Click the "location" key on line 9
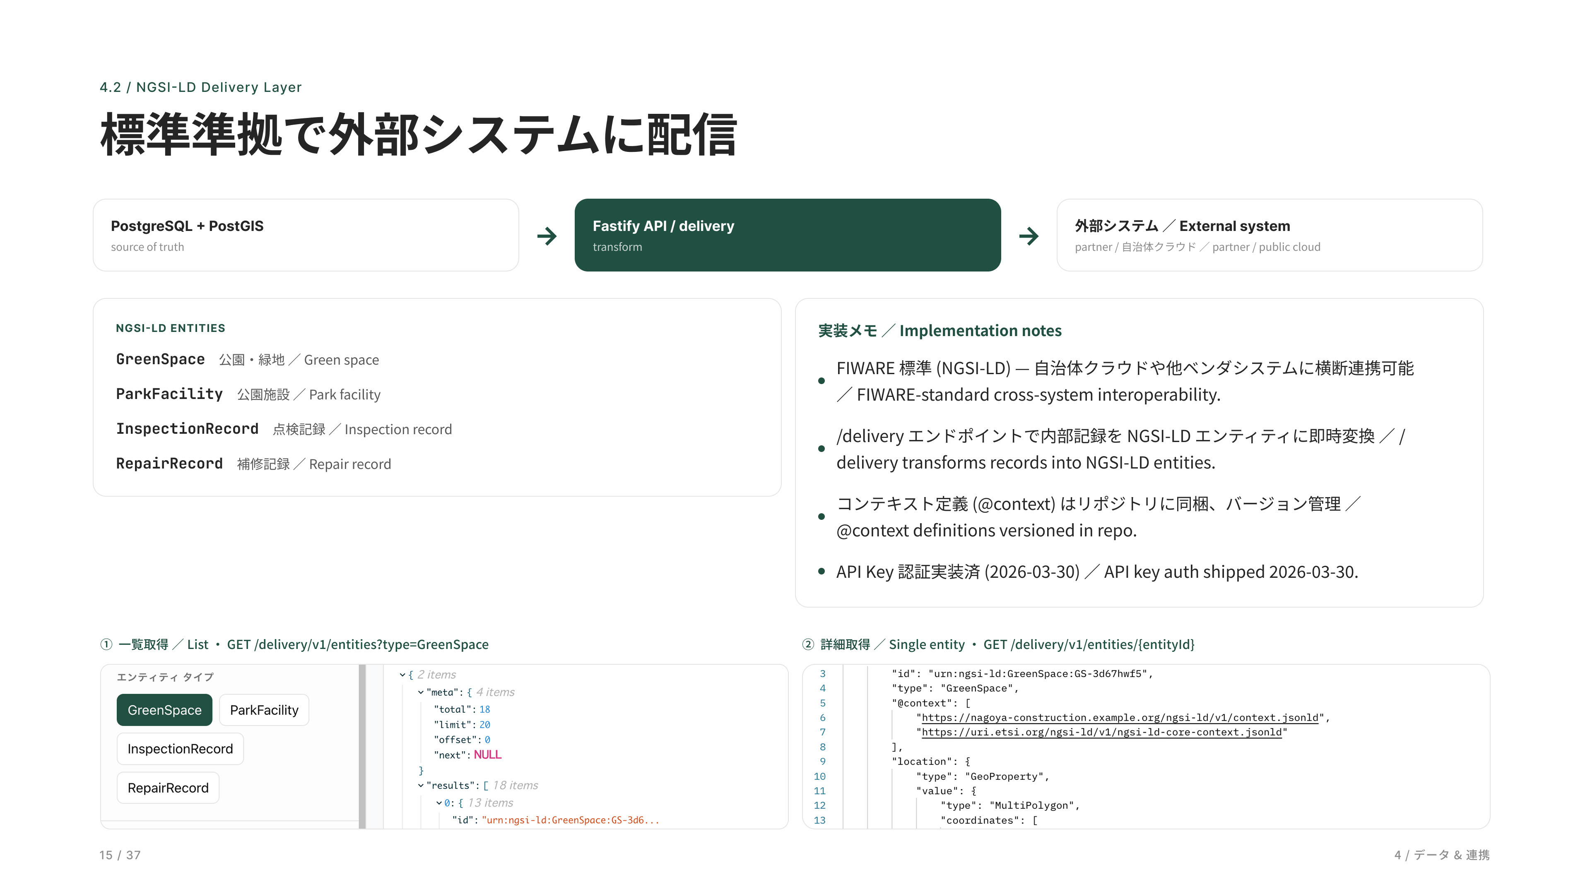 (x=922, y=762)
